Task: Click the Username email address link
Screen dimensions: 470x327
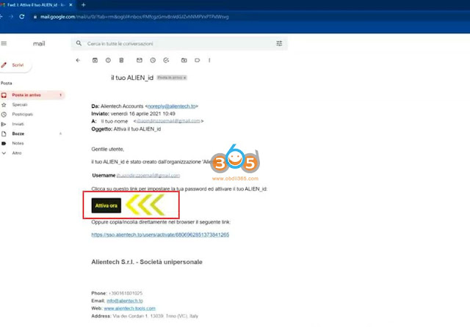Action: [148, 175]
